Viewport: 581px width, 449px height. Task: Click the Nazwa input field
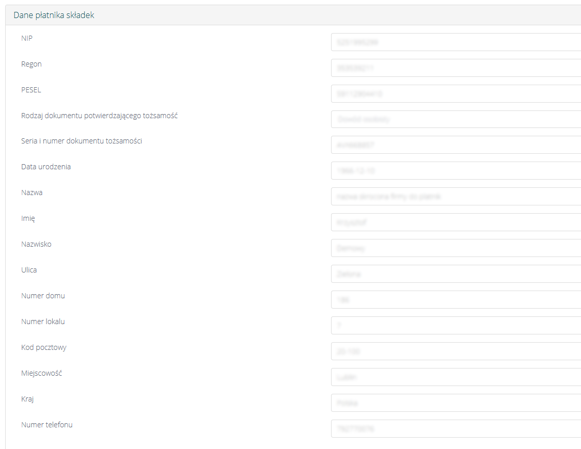click(456, 197)
